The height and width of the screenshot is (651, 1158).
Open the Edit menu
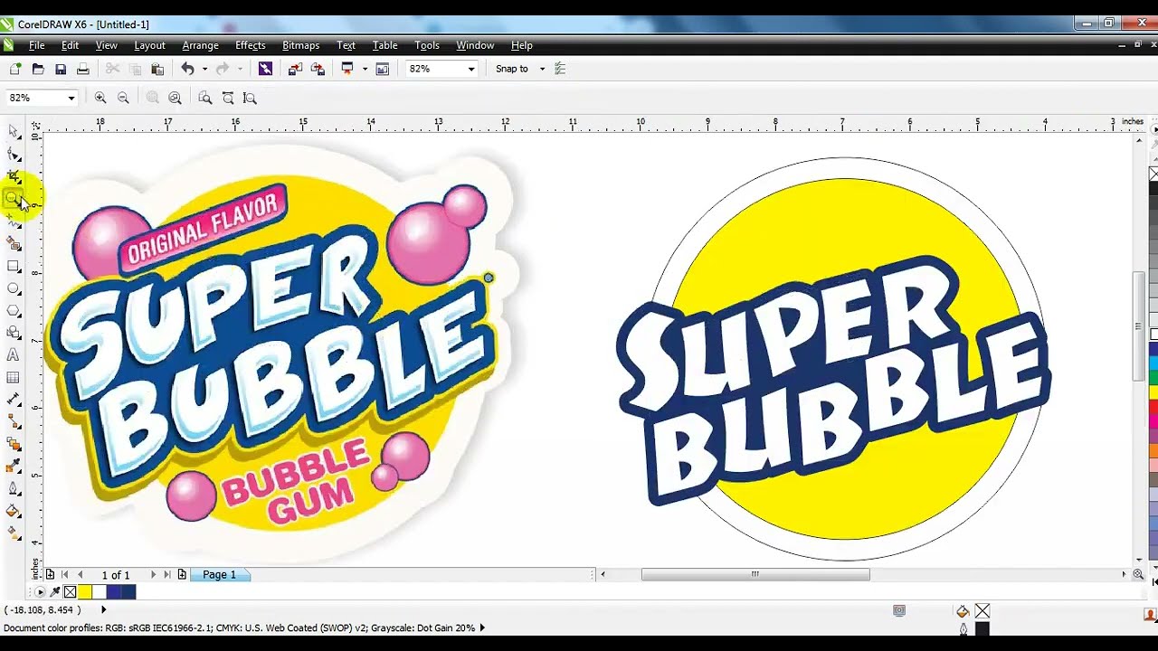[x=70, y=45]
